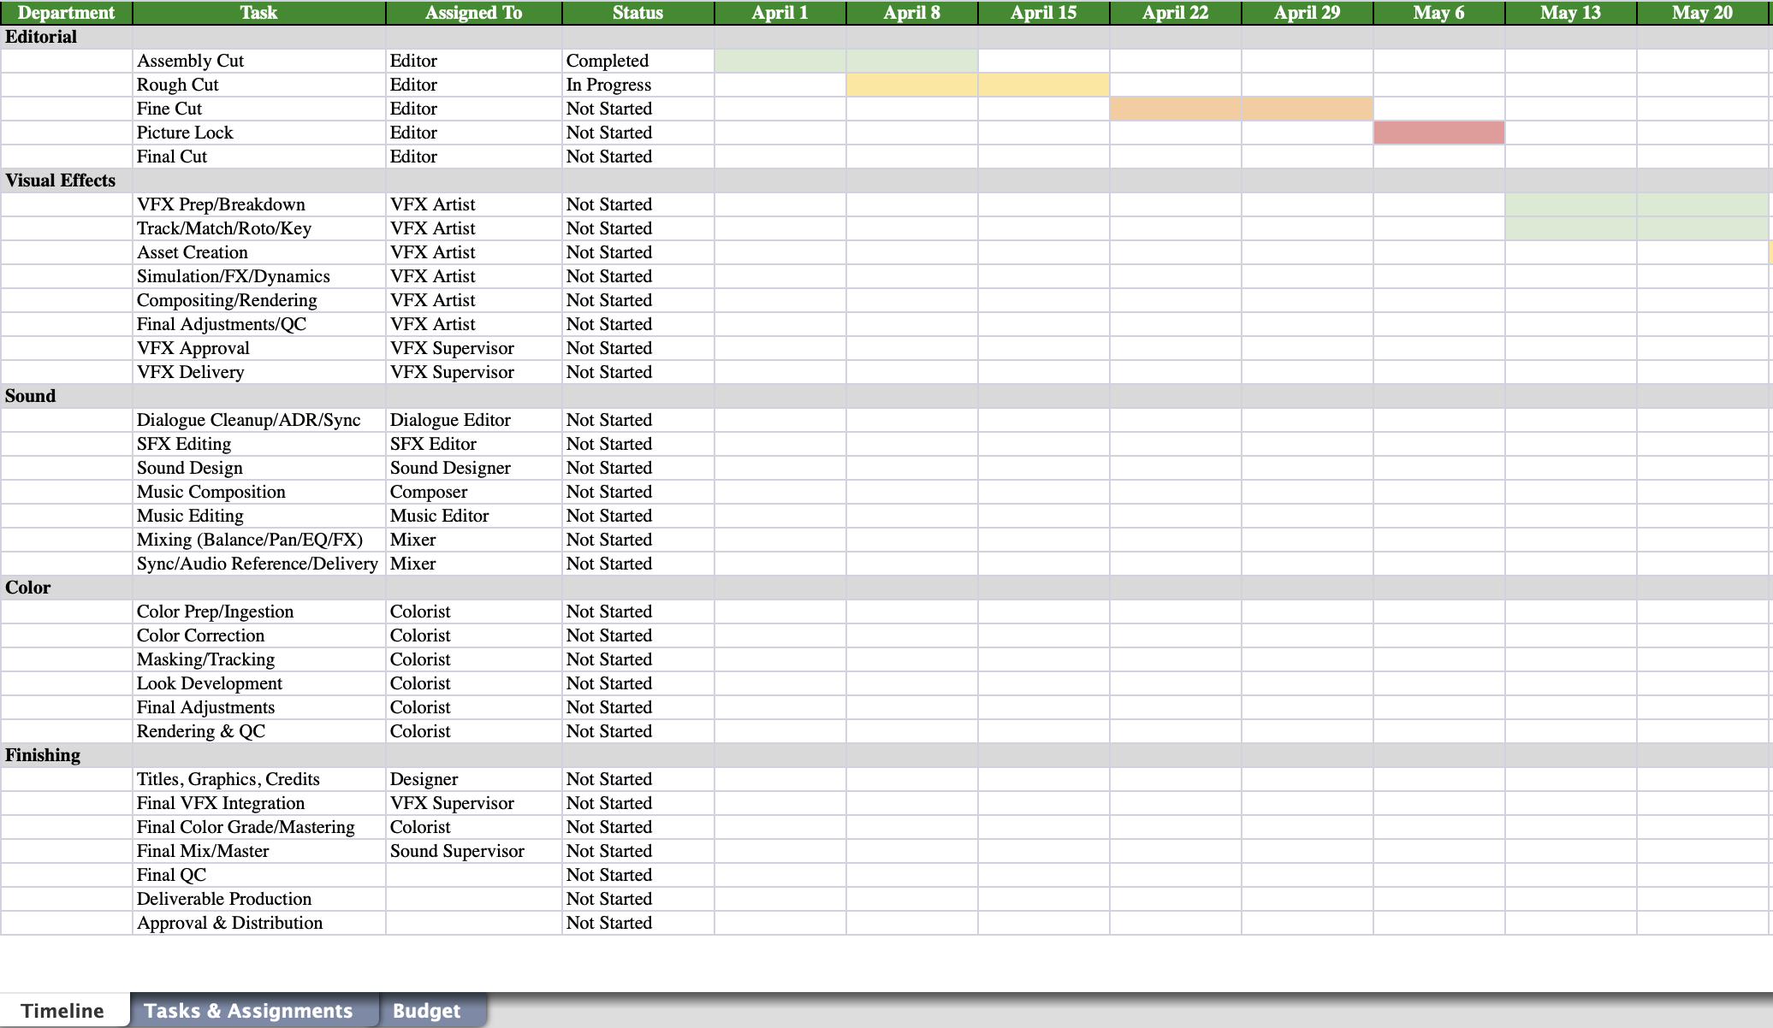The height and width of the screenshot is (1028, 1773).
Task: Click the Department column header
Action: point(66,13)
